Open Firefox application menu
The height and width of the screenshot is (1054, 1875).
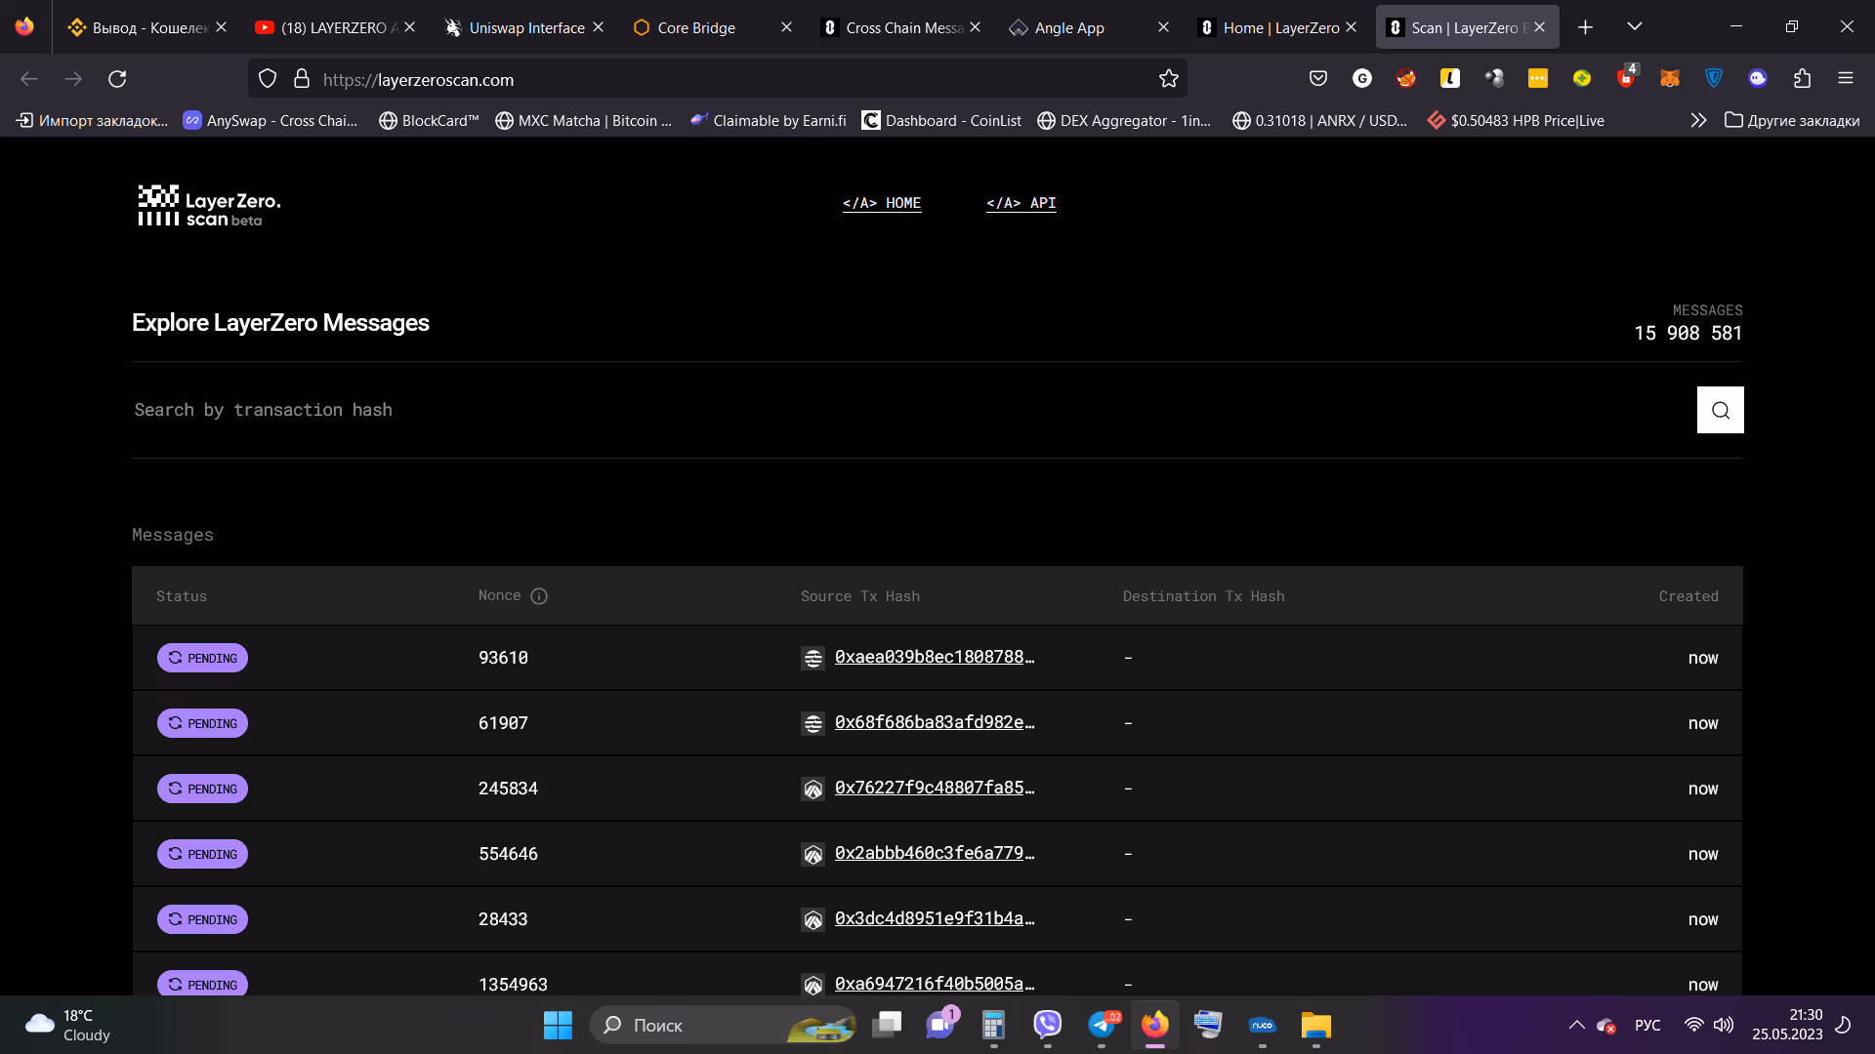[1845, 79]
